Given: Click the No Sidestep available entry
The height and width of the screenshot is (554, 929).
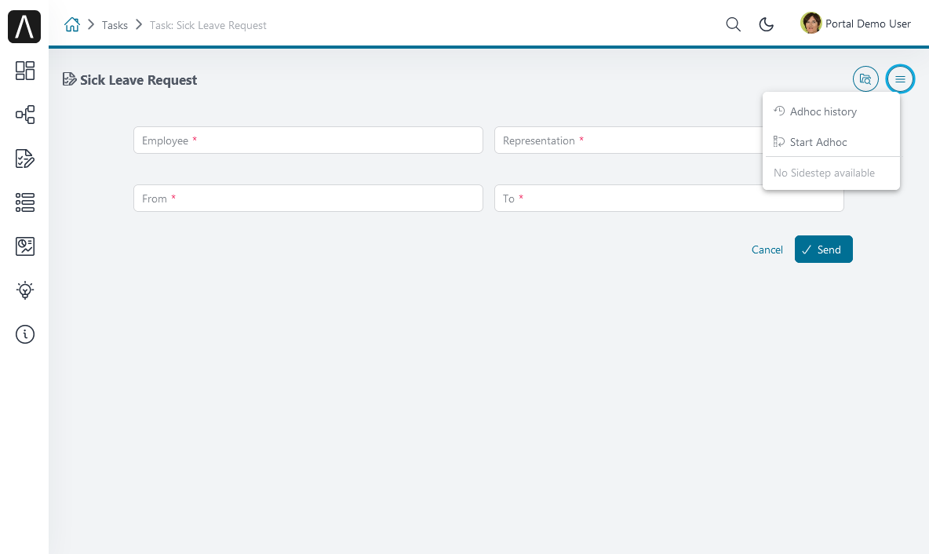Looking at the screenshot, I should 831,173.
